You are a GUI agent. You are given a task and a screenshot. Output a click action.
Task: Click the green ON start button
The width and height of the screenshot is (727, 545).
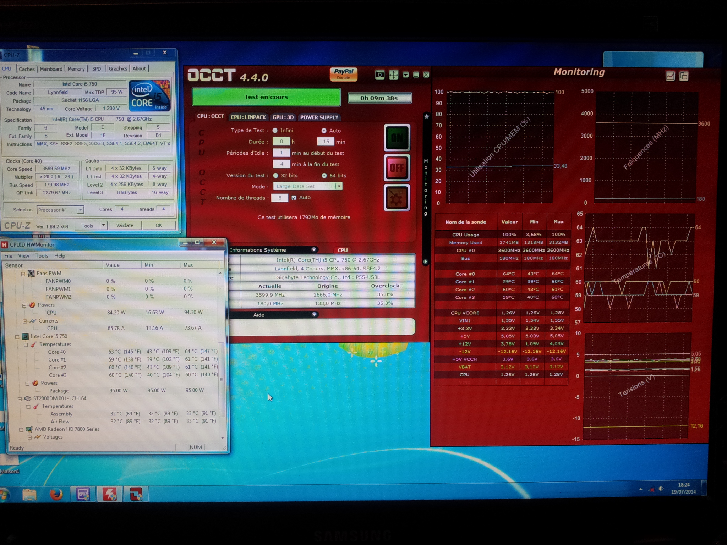[397, 138]
